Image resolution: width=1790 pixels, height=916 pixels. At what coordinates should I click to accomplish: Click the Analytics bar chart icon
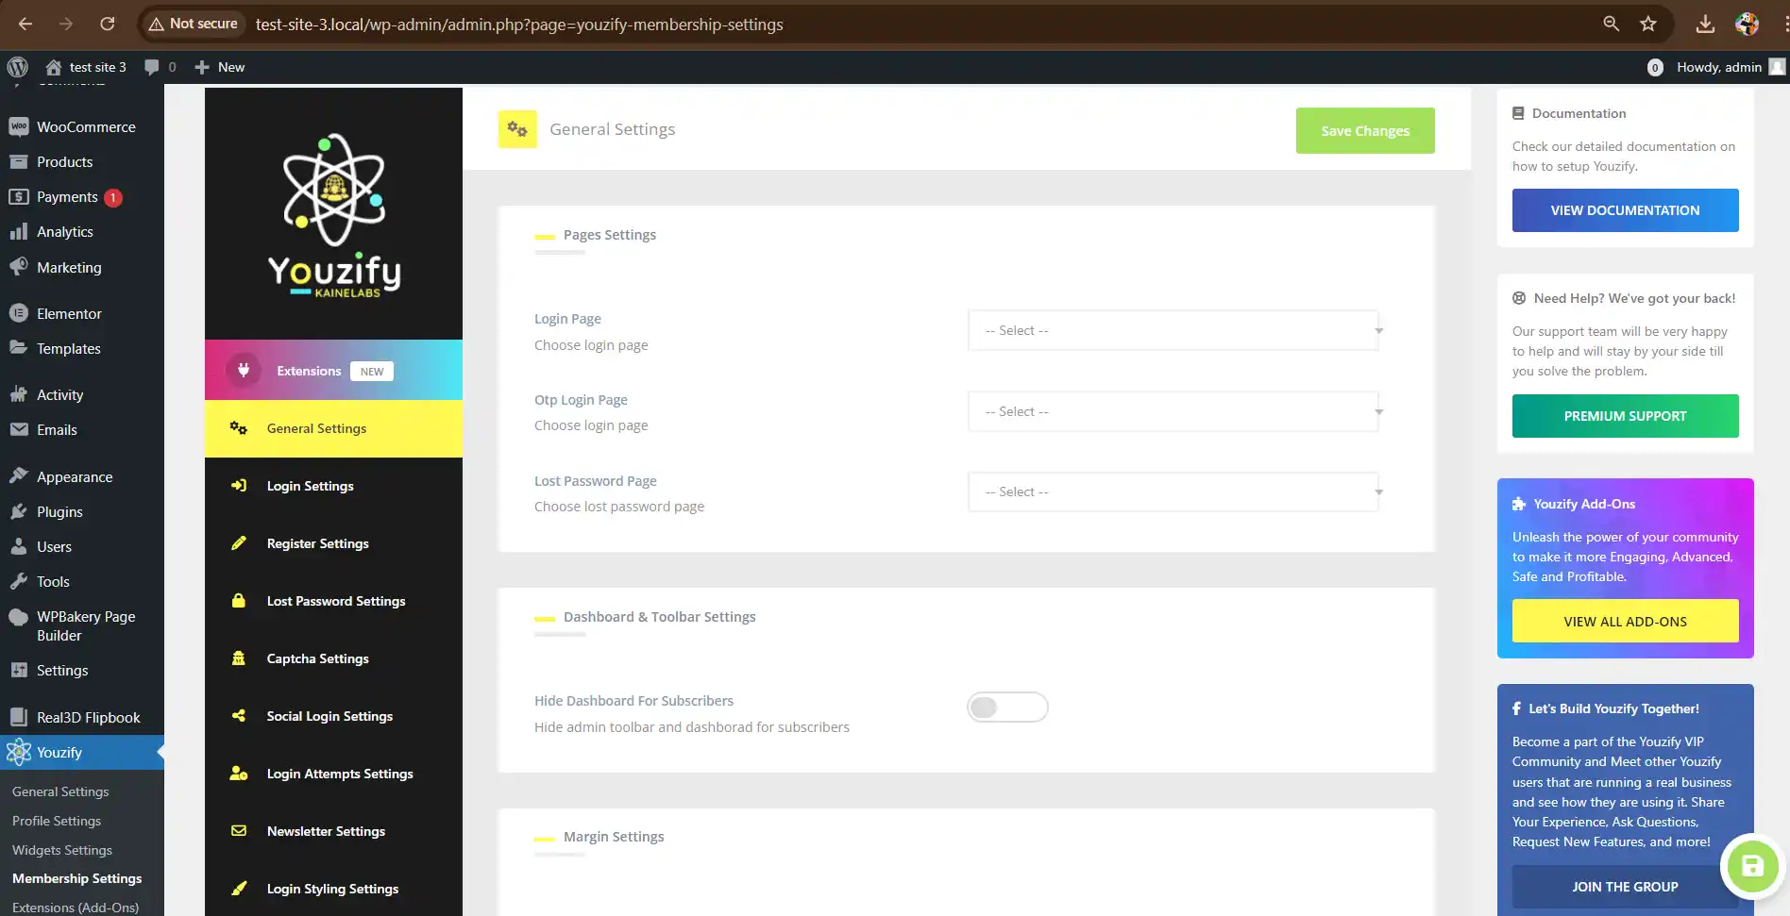[19, 231]
